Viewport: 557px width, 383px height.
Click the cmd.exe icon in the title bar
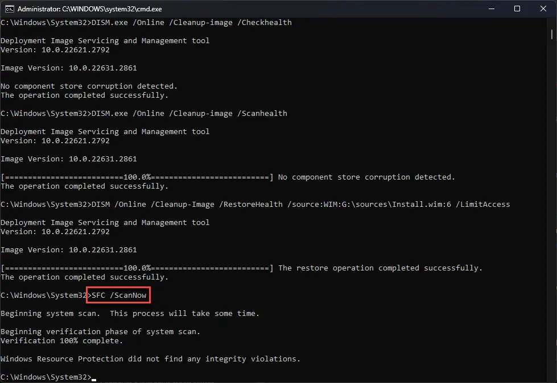coord(9,9)
